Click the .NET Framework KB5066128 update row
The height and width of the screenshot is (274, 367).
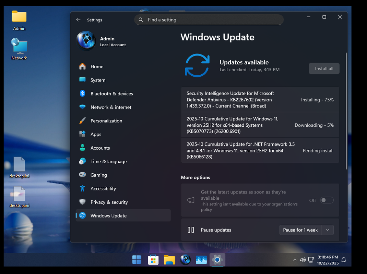coord(260,150)
